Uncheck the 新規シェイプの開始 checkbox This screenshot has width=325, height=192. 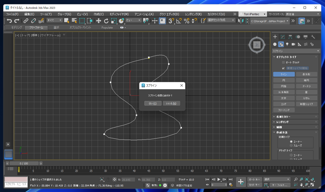coord(283,68)
